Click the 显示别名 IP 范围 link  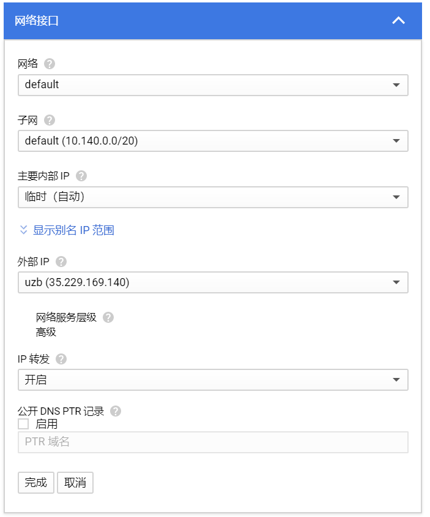click(x=73, y=230)
